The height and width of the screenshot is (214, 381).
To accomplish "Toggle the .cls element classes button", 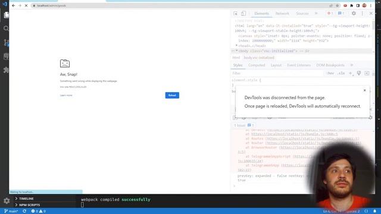I will click(x=341, y=73).
